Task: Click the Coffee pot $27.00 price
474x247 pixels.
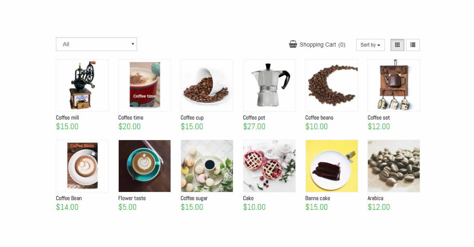Action: point(254,126)
